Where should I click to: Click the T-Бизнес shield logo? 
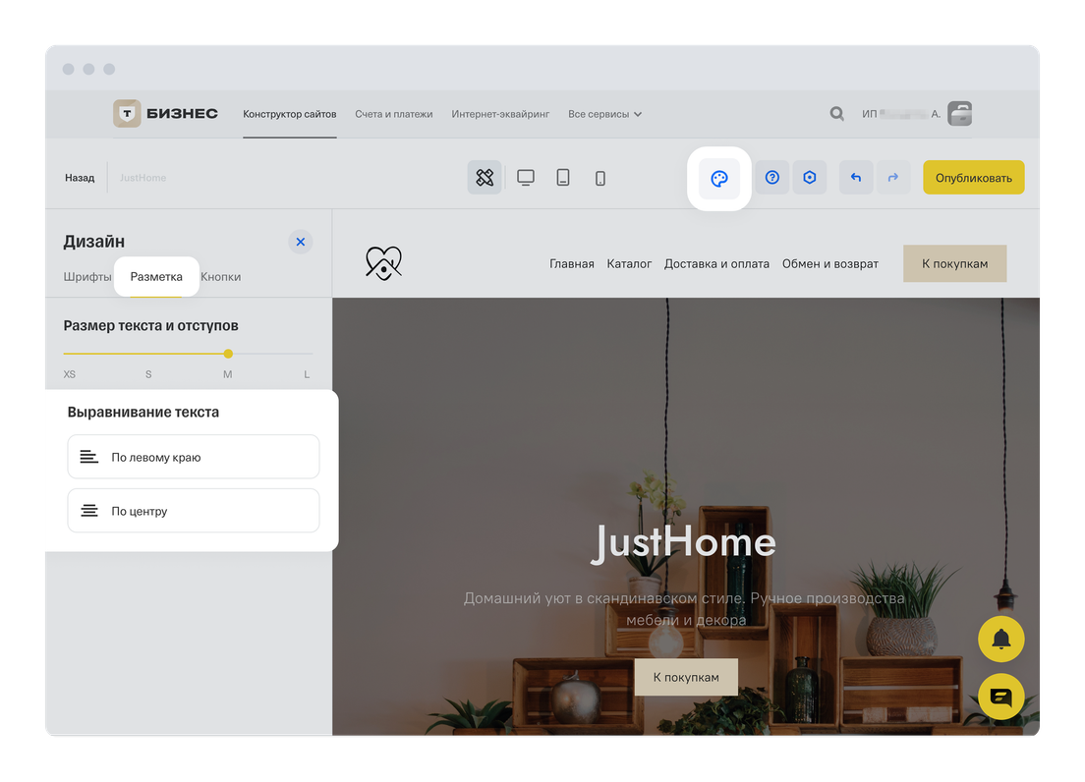(x=128, y=113)
